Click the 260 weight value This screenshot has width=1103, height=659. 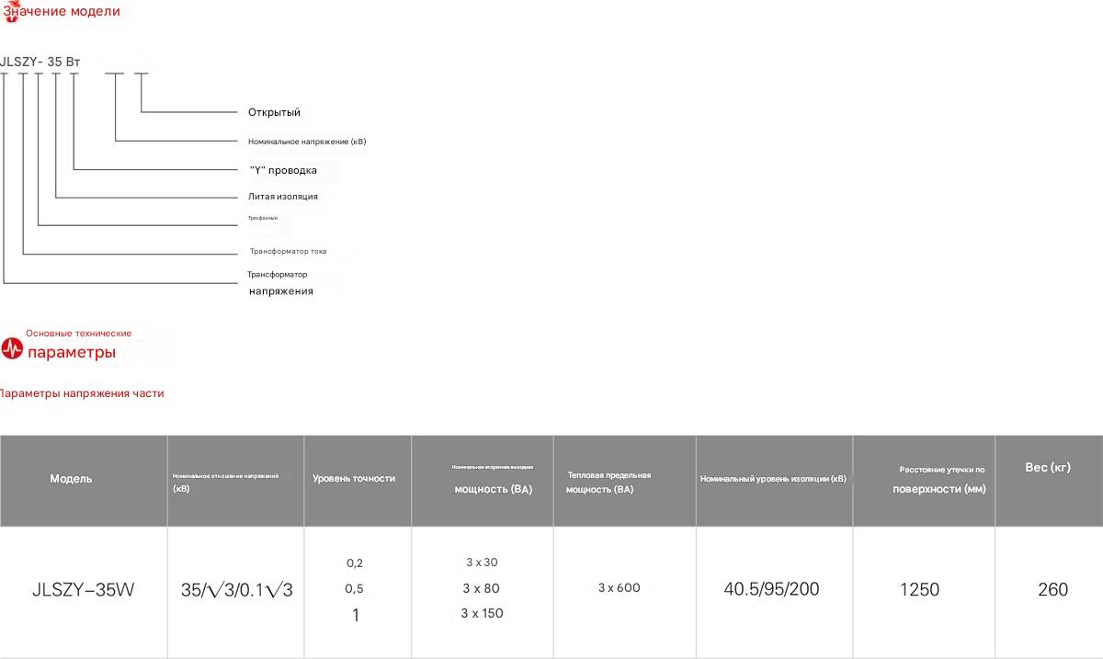point(1052,590)
